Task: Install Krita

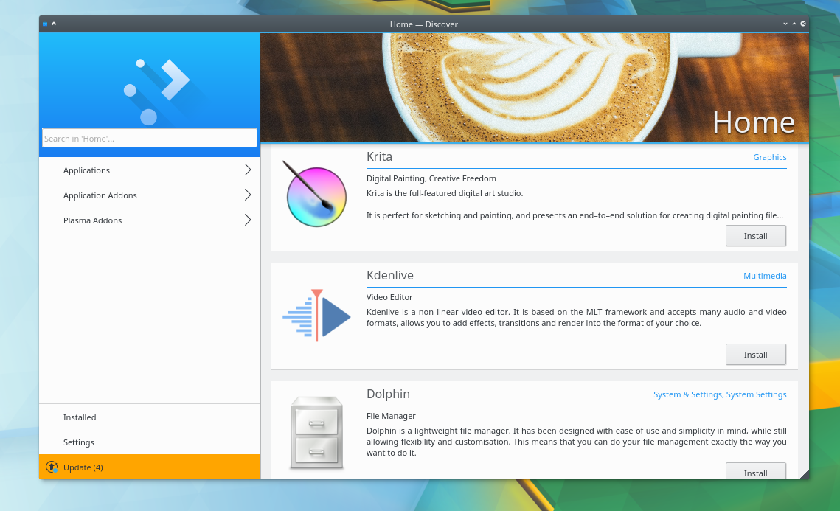Action: click(x=755, y=236)
